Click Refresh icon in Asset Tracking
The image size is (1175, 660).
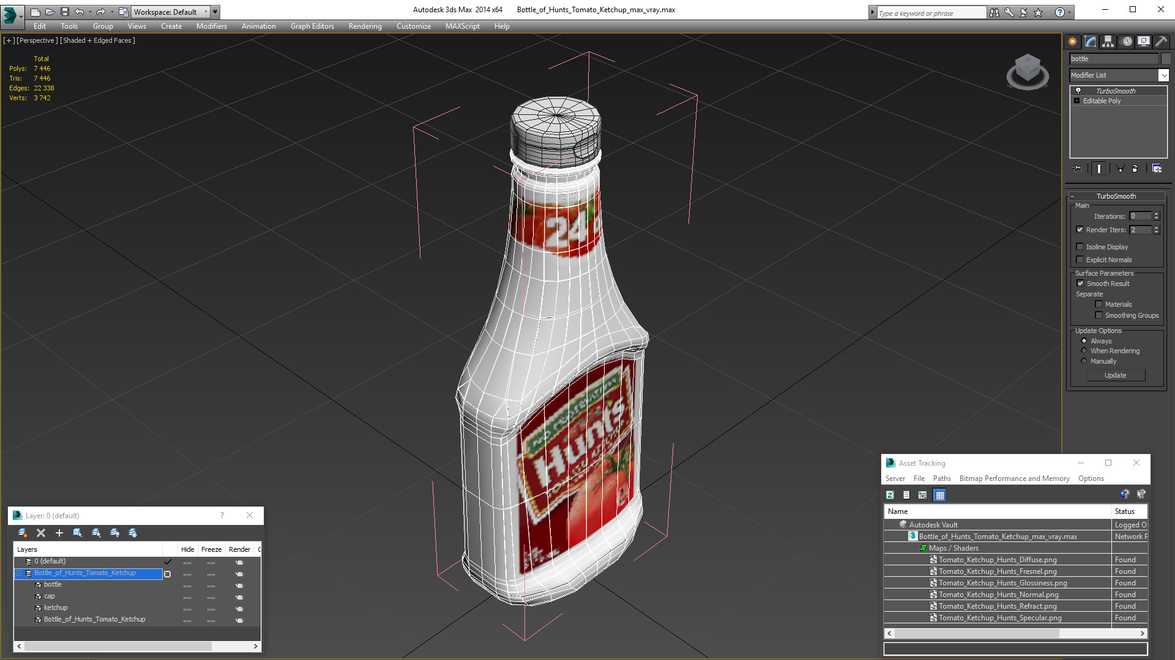890,495
